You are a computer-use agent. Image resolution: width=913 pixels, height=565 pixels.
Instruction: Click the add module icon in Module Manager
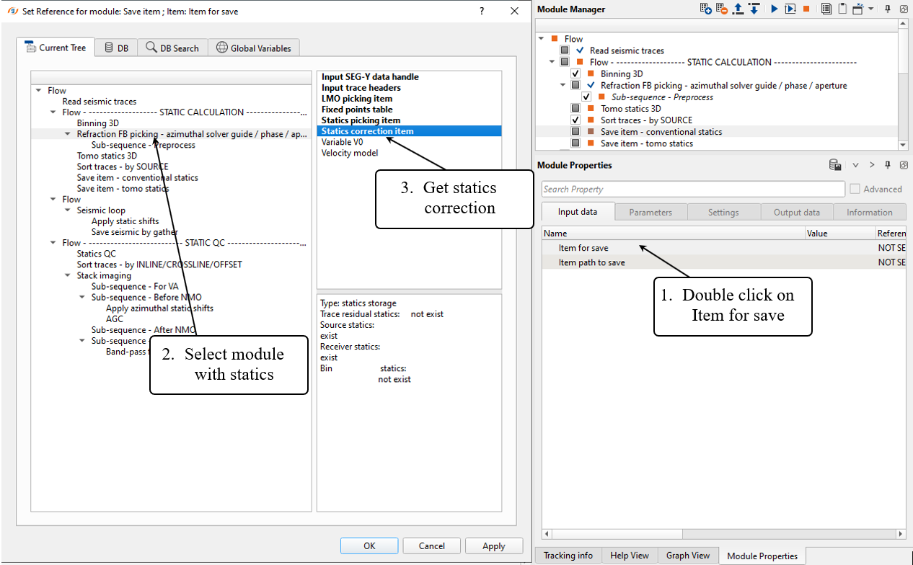coord(706,9)
